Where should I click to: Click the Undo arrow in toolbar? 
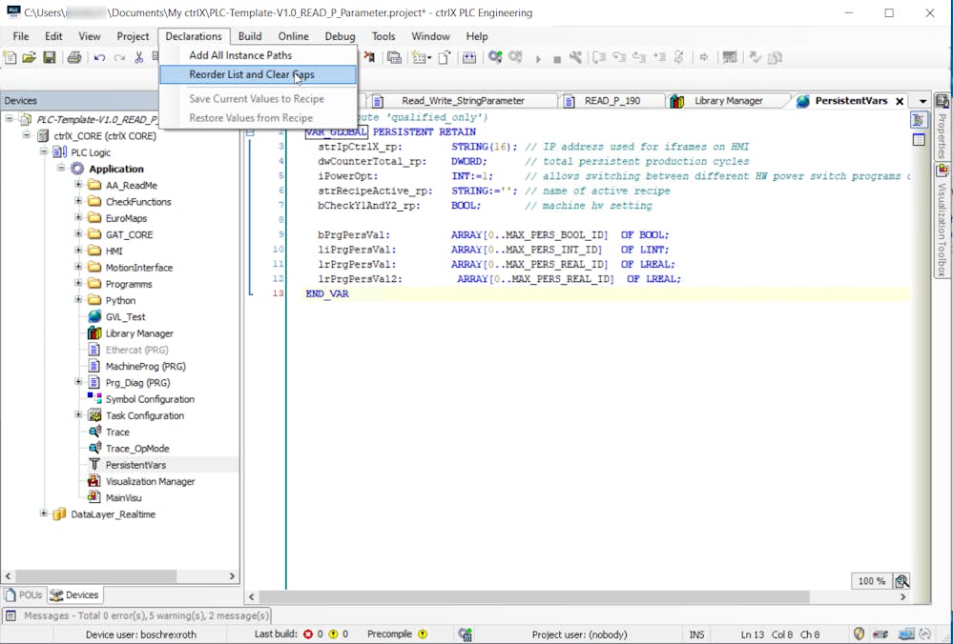99,58
